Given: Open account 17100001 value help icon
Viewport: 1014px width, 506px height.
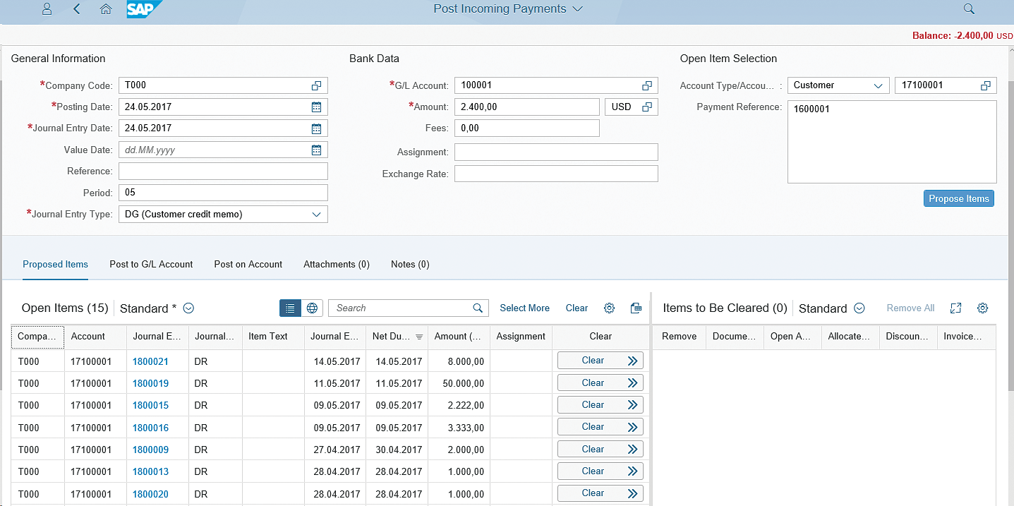Looking at the screenshot, I should [985, 85].
